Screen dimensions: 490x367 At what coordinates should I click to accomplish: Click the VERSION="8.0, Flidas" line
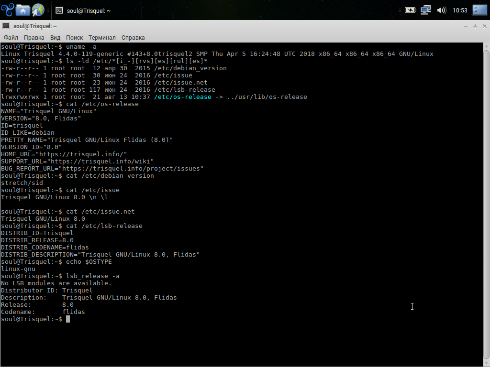41,119
